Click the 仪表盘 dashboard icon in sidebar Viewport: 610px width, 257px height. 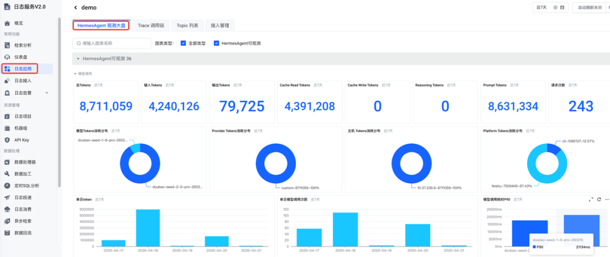[7, 57]
